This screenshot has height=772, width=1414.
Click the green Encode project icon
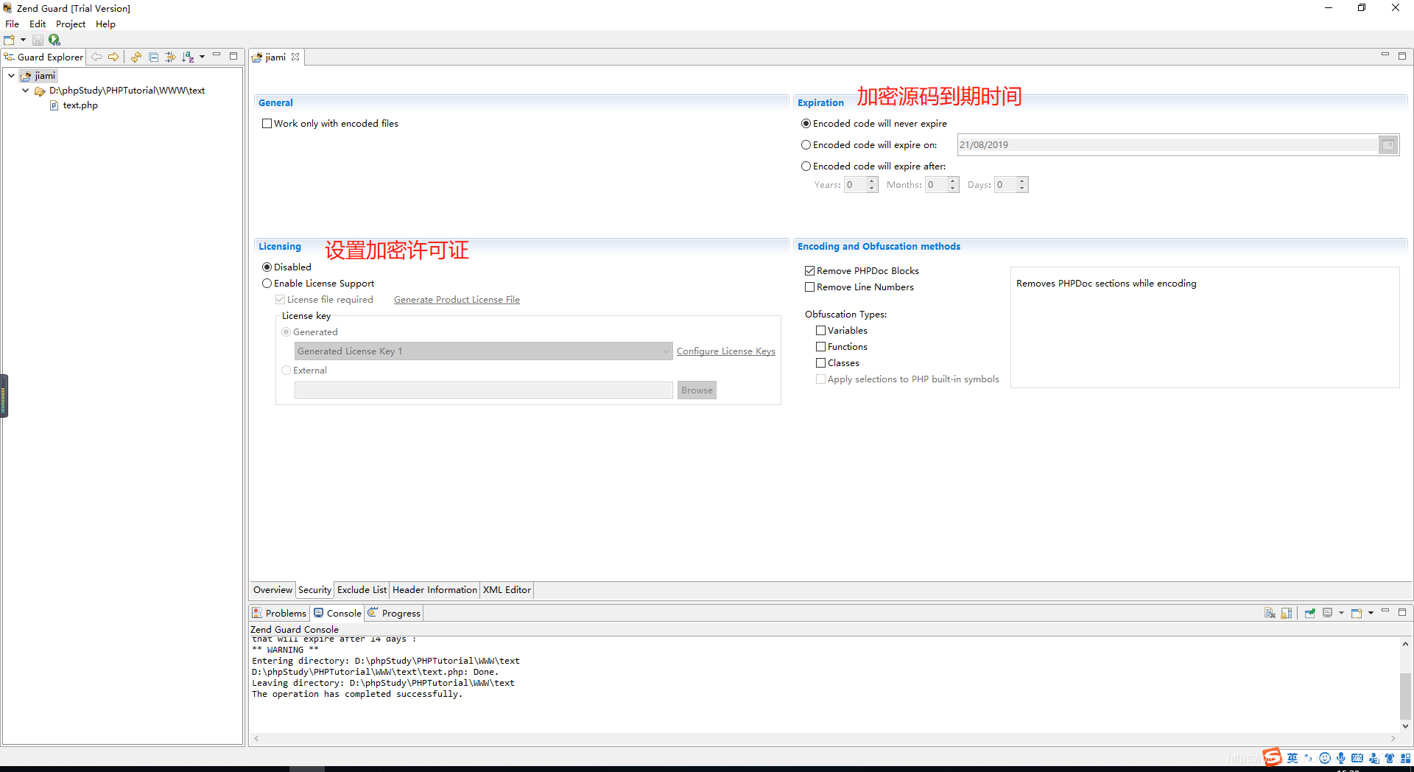click(54, 40)
